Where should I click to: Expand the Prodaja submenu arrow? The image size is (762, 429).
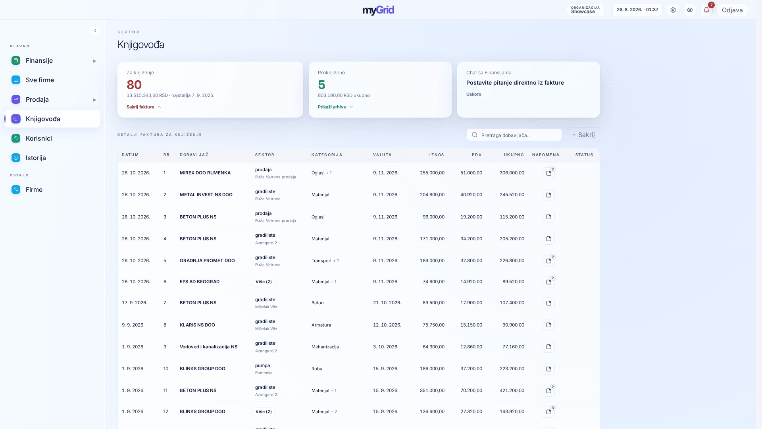[94, 100]
